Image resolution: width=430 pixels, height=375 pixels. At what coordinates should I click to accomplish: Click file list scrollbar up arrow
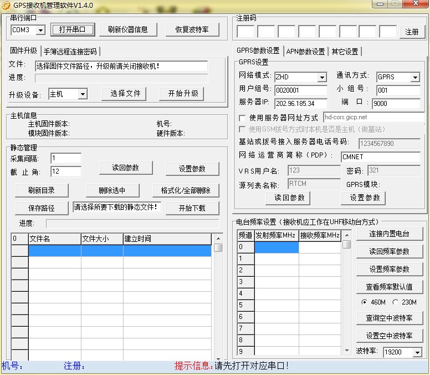218,239
